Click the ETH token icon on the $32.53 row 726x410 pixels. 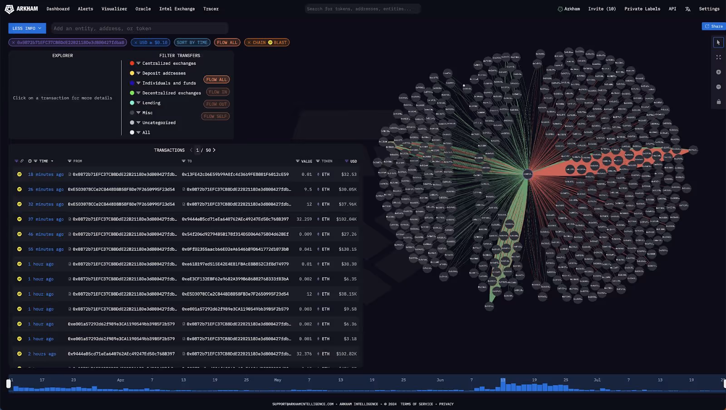coord(319,175)
